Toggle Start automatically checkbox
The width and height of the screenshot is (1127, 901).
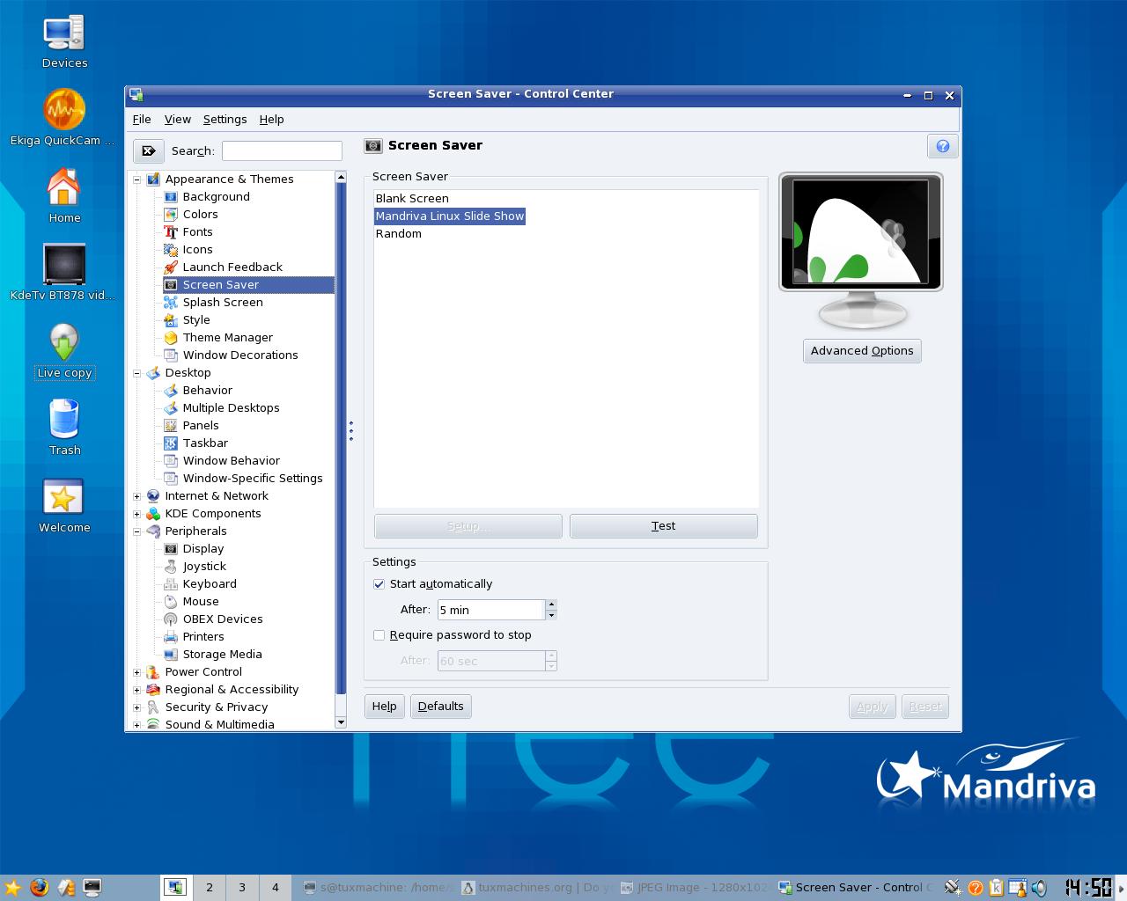pyautogui.click(x=379, y=583)
